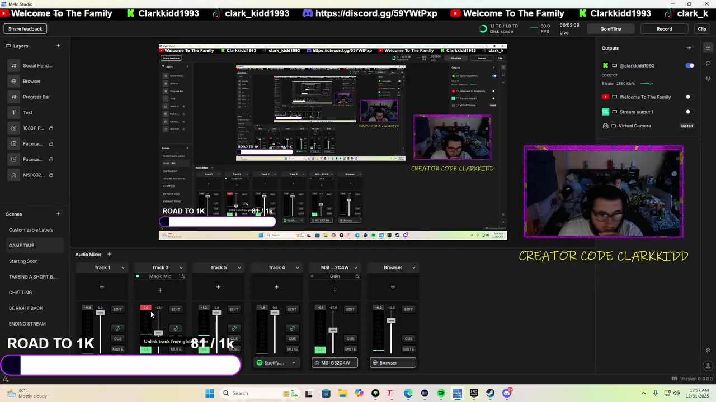
Task: Click the Kick icon for @clarkkidd1993 output
Action: 605,66
